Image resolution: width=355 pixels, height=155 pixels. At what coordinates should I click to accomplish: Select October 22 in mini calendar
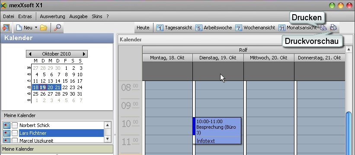65,87
